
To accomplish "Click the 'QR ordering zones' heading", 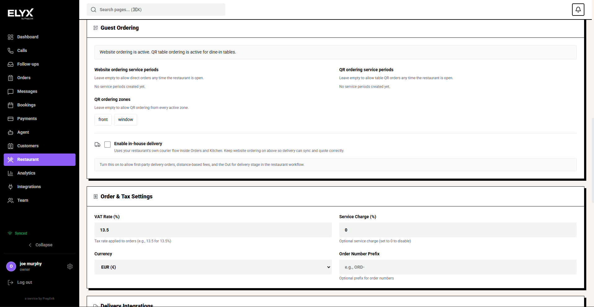I will pos(112,99).
